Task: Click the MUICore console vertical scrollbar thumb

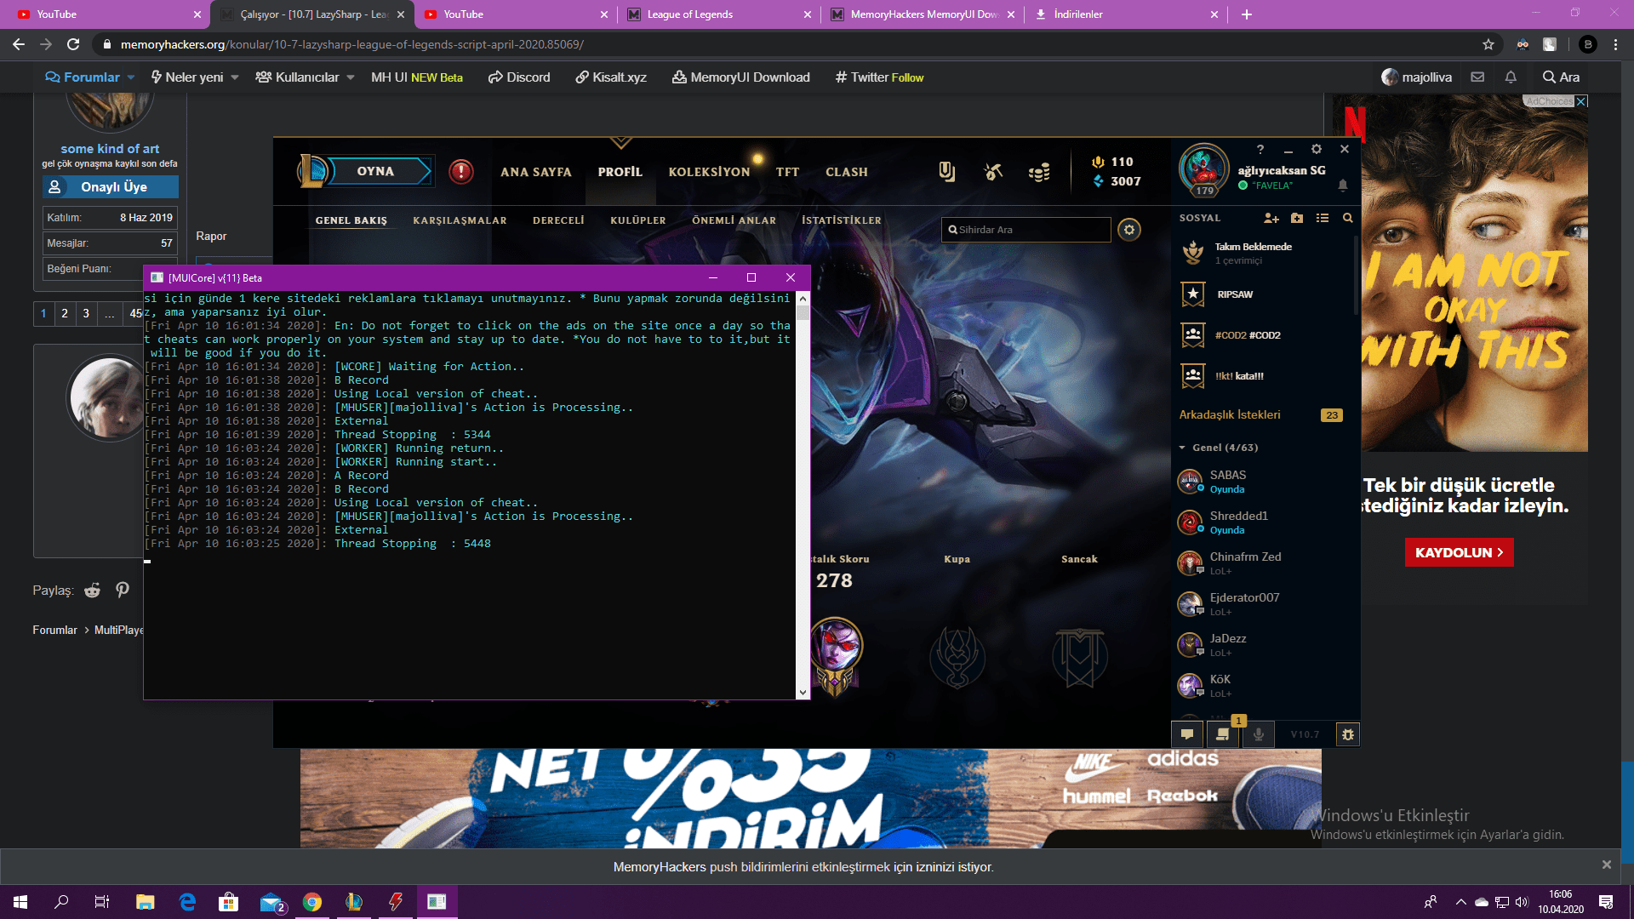Action: tap(803, 313)
